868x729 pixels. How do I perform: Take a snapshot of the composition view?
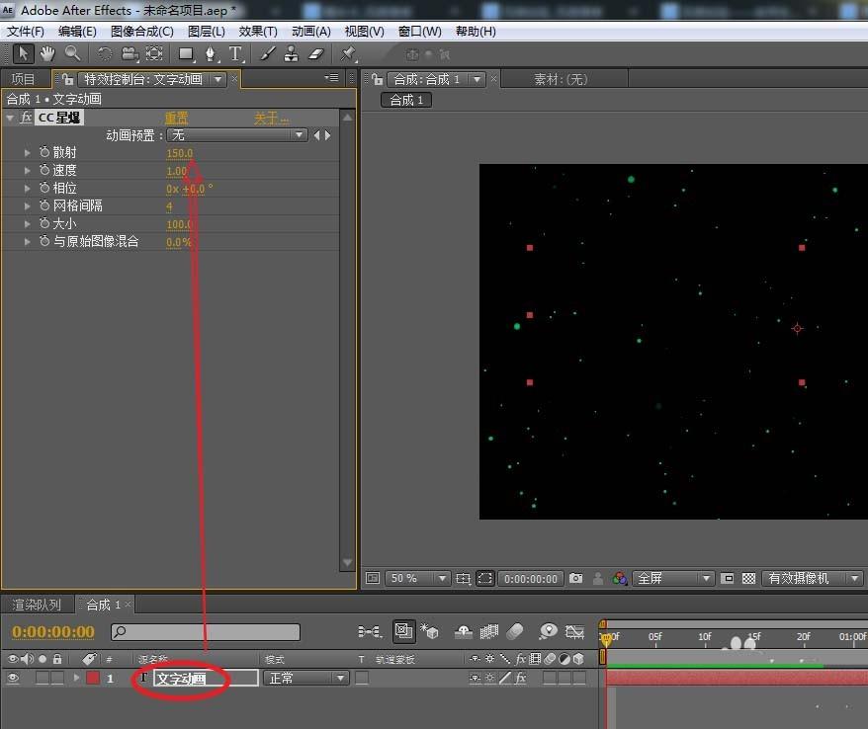click(575, 580)
